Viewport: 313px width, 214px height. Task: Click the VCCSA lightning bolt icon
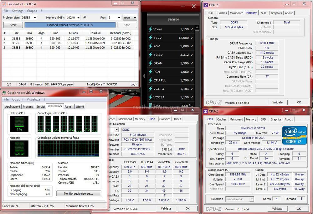[x=150, y=97]
